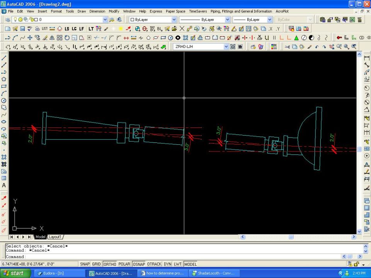
Task: Open the Dimension menu
Action: 97,11
